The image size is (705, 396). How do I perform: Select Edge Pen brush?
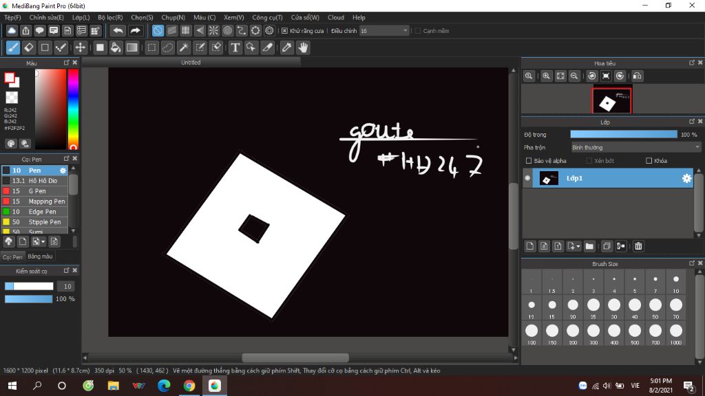[34, 212]
